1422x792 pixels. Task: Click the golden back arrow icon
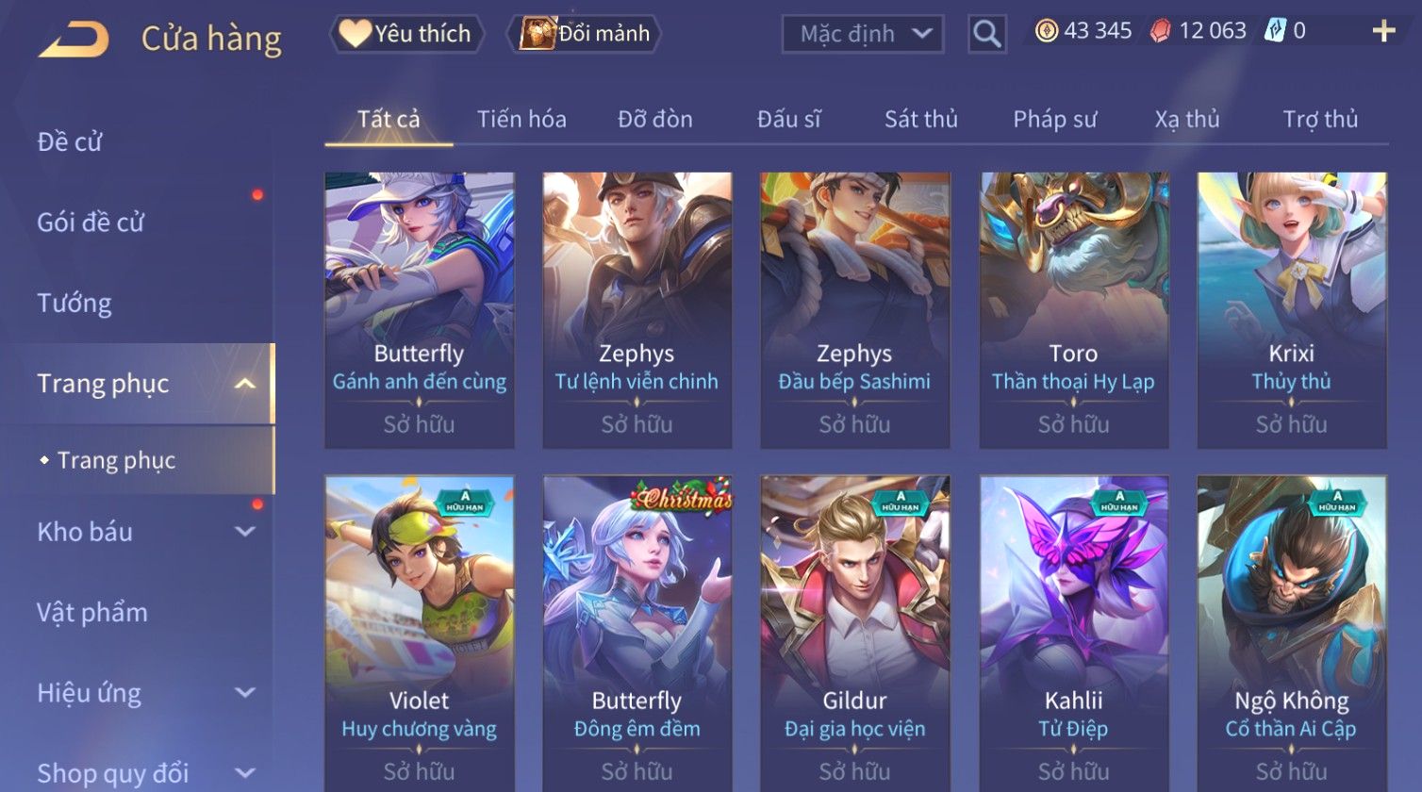coord(74,40)
